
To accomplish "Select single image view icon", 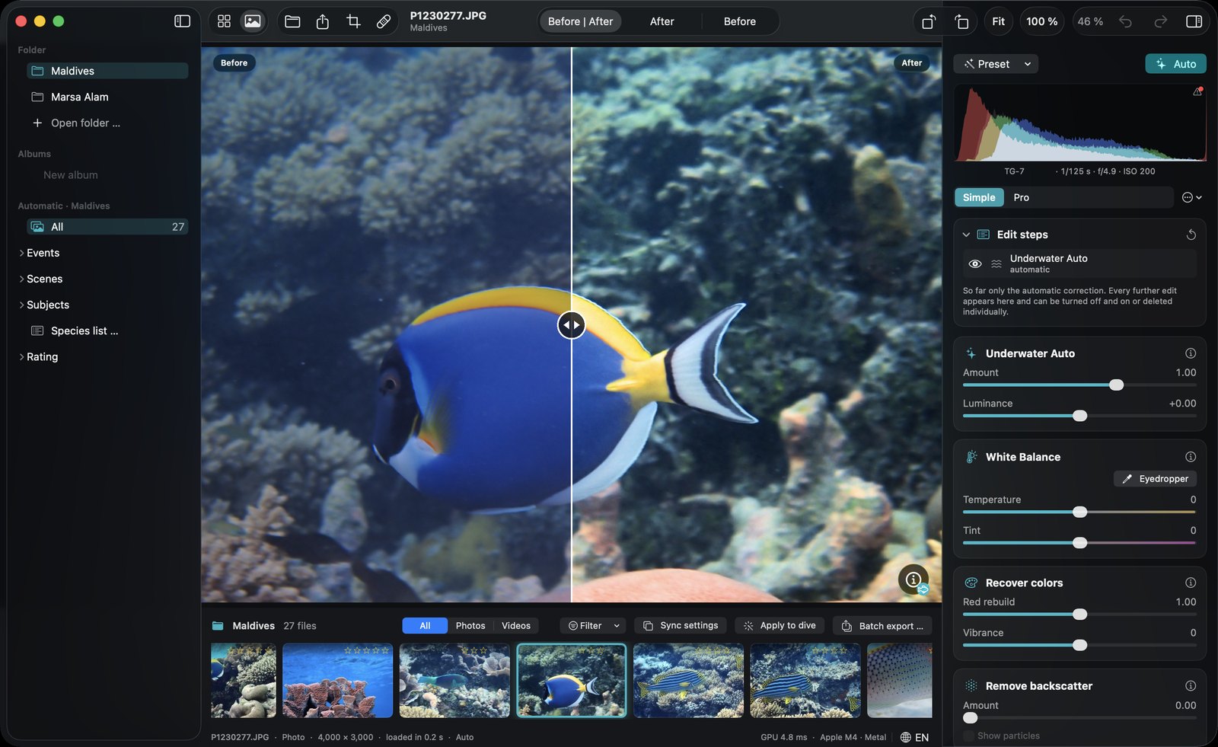I will click(x=253, y=21).
